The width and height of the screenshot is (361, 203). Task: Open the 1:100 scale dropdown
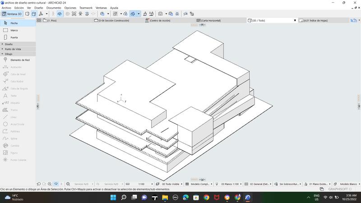[141, 184]
